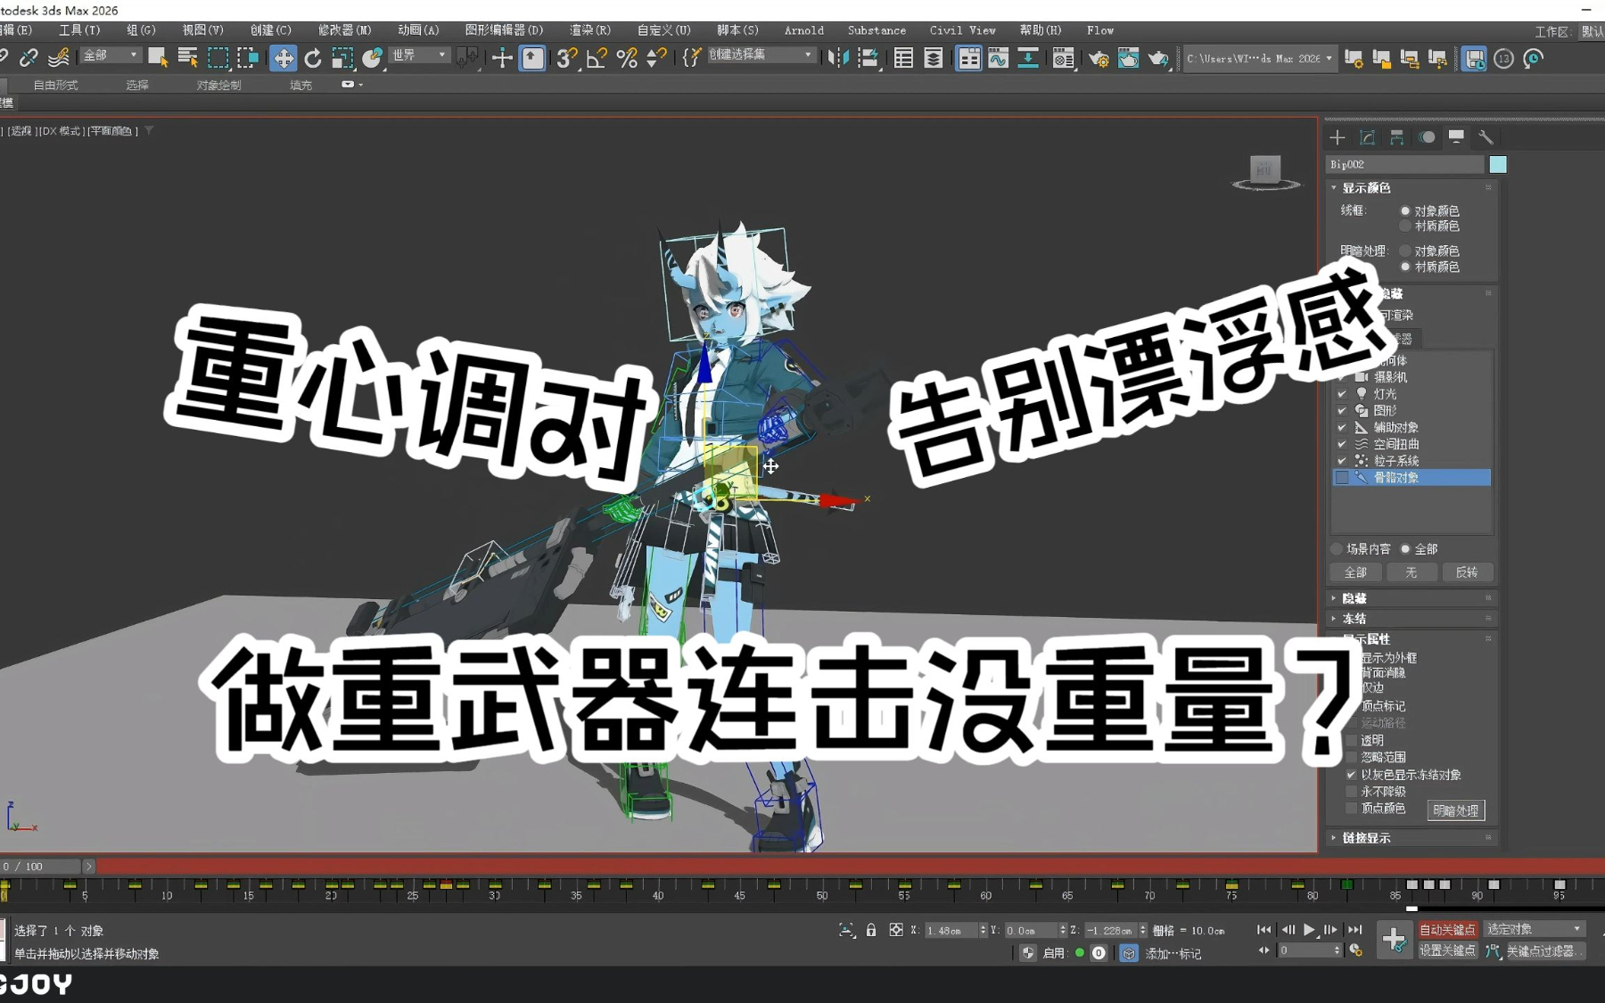Uncheck the 辅助对象 (Helpers) checkbox
The height and width of the screenshot is (1003, 1605).
[1342, 428]
